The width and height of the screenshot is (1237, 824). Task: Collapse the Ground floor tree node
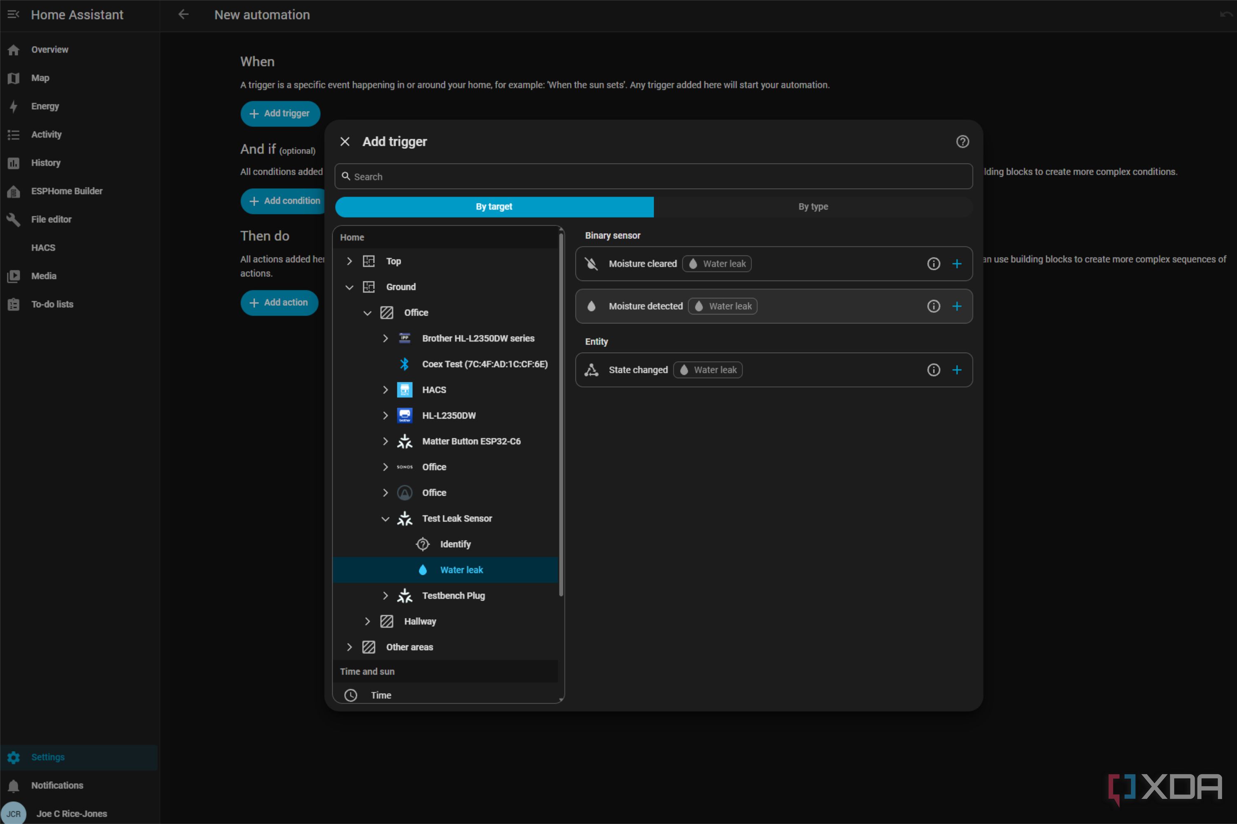point(349,287)
